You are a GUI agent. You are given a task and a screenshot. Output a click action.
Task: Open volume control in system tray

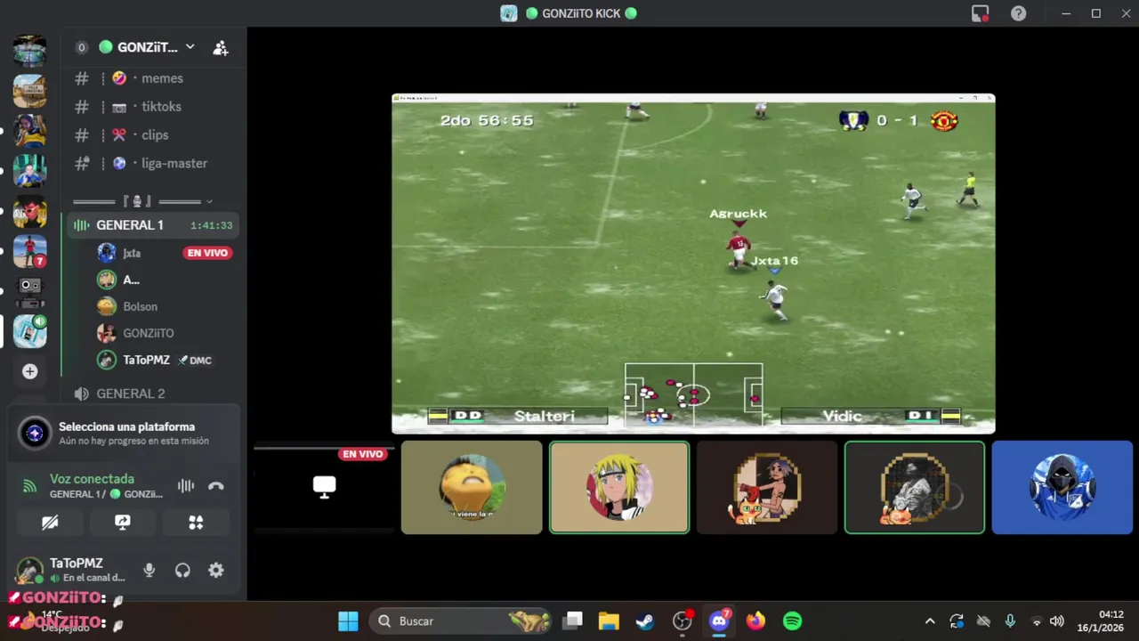(x=1057, y=621)
